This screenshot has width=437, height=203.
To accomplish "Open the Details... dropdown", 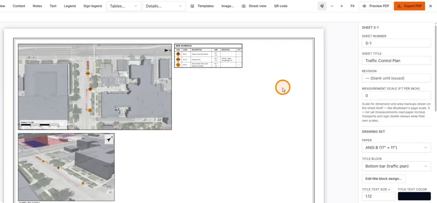I will tap(164, 6).
